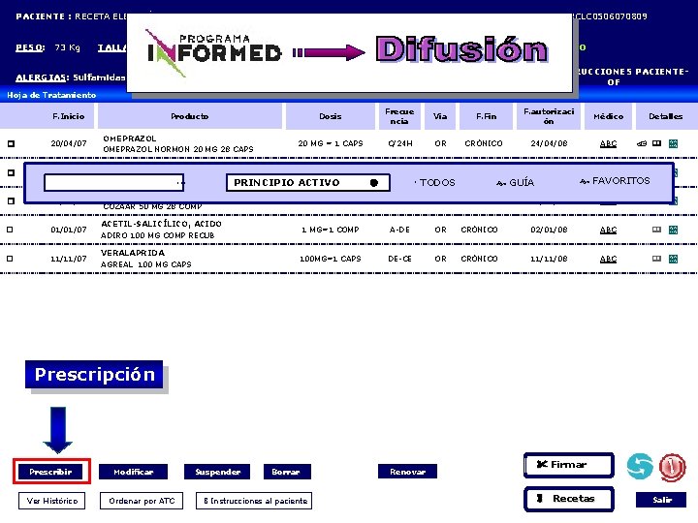The width and height of the screenshot is (698, 523).
Task: Click the F.Fin column header
Action: 486,116
